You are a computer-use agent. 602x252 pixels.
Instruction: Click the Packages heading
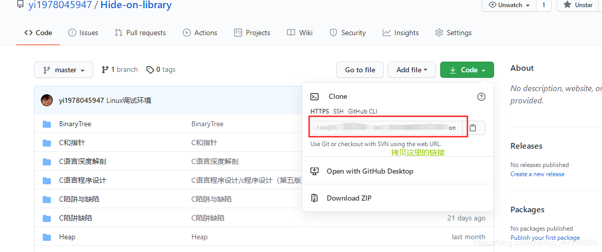(x=527, y=210)
